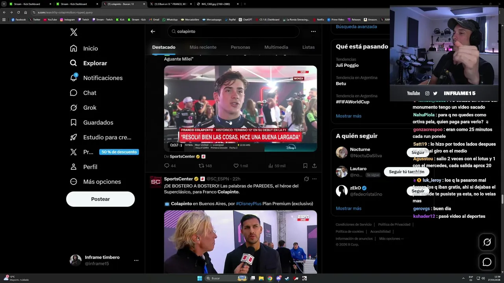Open the Nocturne suggested profile
This screenshot has height=283, width=504.
point(360,149)
